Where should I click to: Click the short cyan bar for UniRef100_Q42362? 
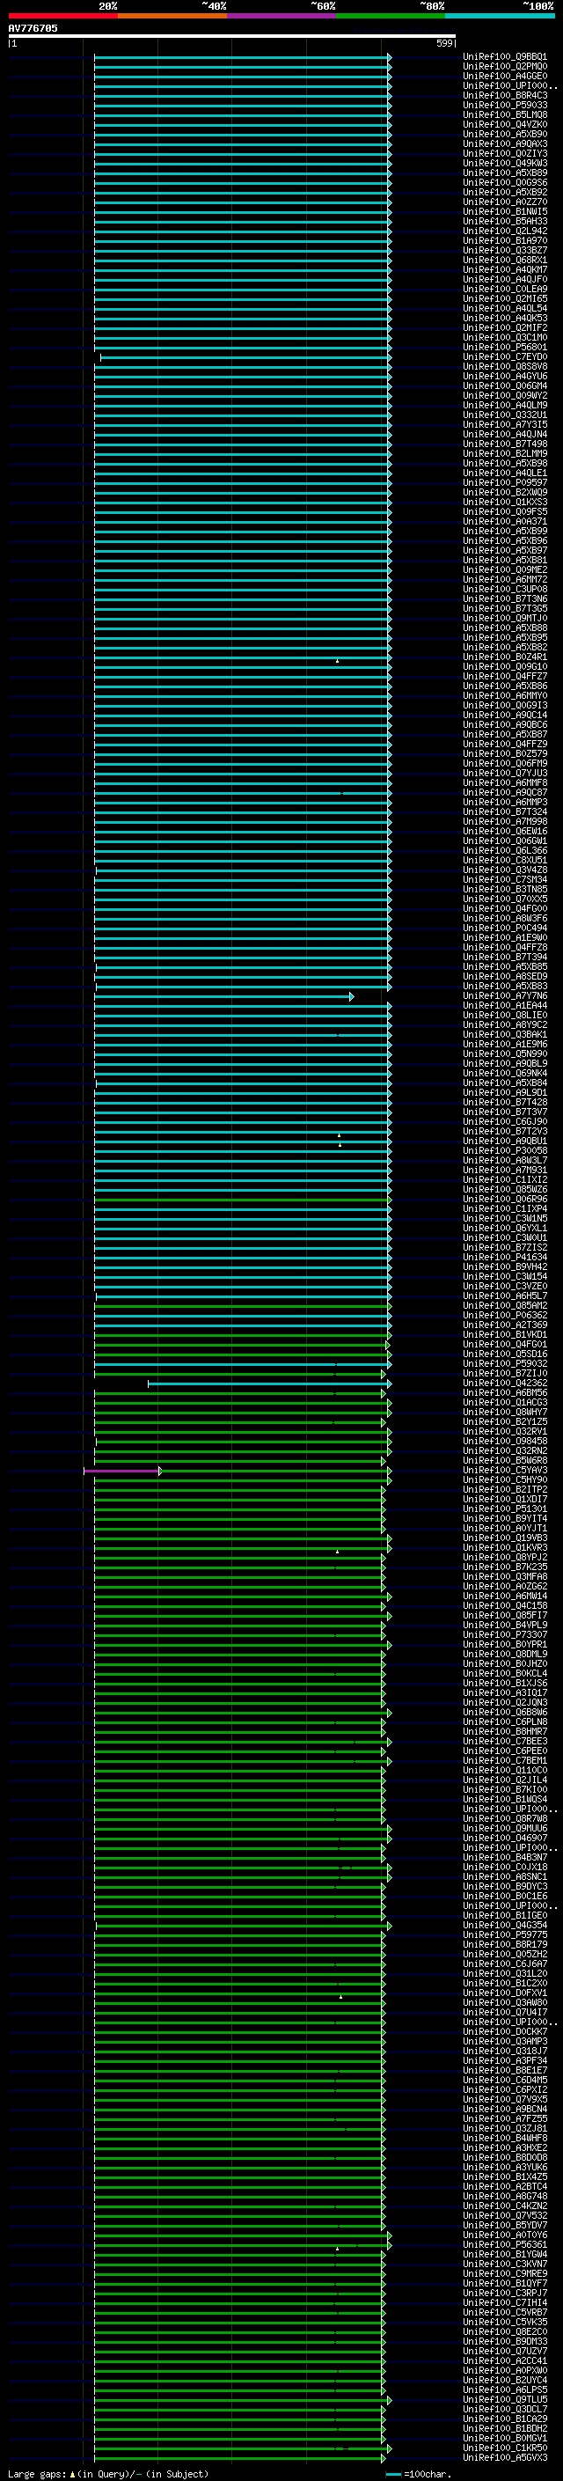[x=269, y=1384]
